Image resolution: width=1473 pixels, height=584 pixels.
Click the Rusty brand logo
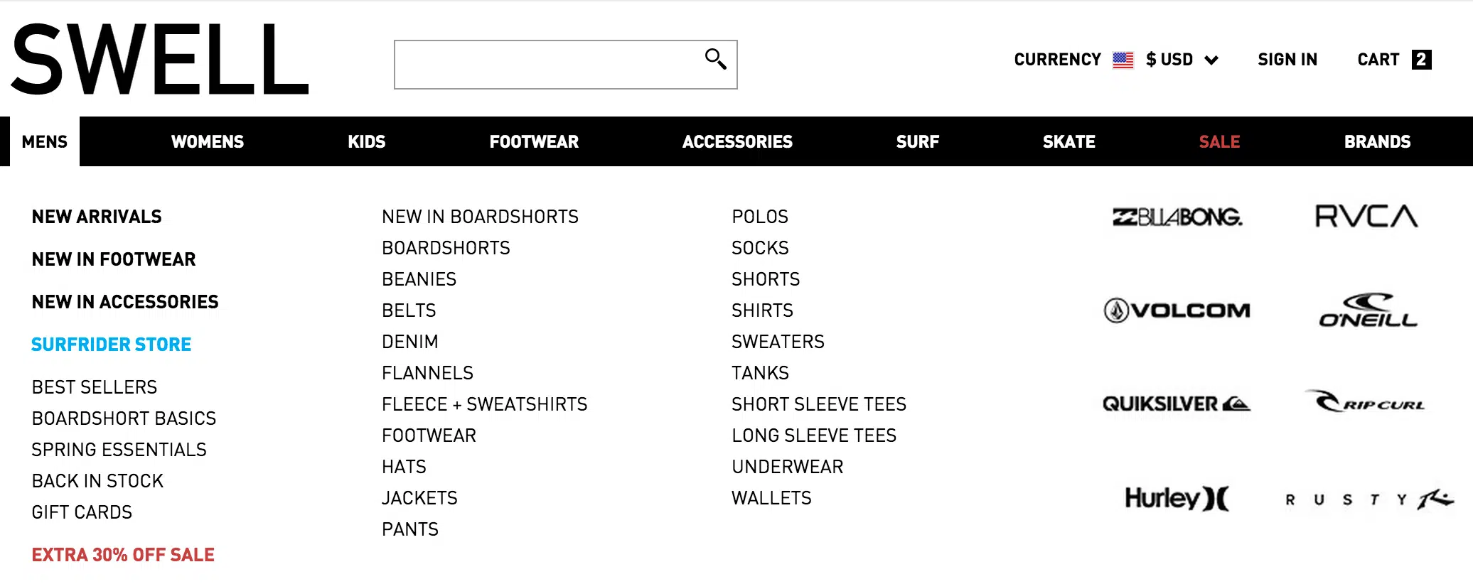1368,499
